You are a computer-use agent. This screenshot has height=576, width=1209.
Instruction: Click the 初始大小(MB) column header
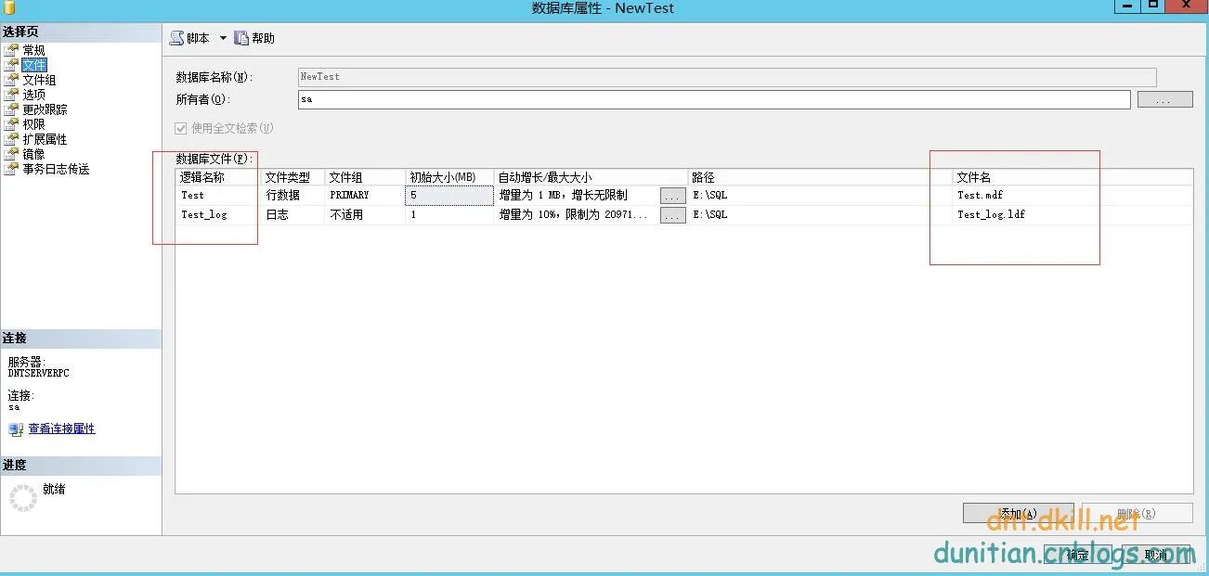(449, 177)
